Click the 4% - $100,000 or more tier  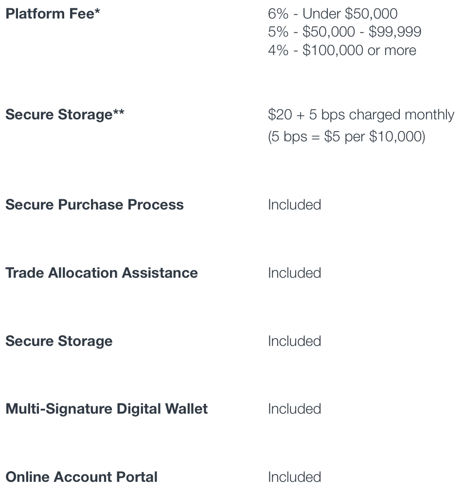pyautogui.click(x=342, y=50)
